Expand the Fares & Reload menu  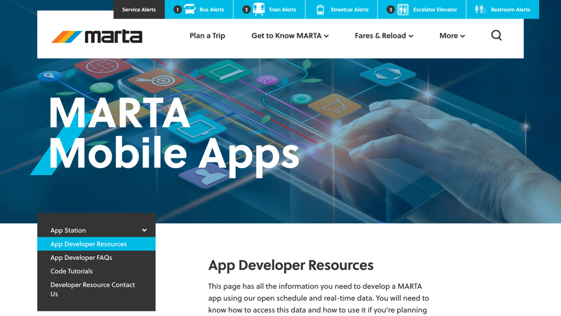[x=384, y=36]
